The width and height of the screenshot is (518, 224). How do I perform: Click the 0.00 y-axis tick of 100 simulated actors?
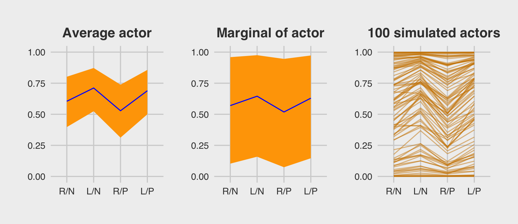coord(363,177)
